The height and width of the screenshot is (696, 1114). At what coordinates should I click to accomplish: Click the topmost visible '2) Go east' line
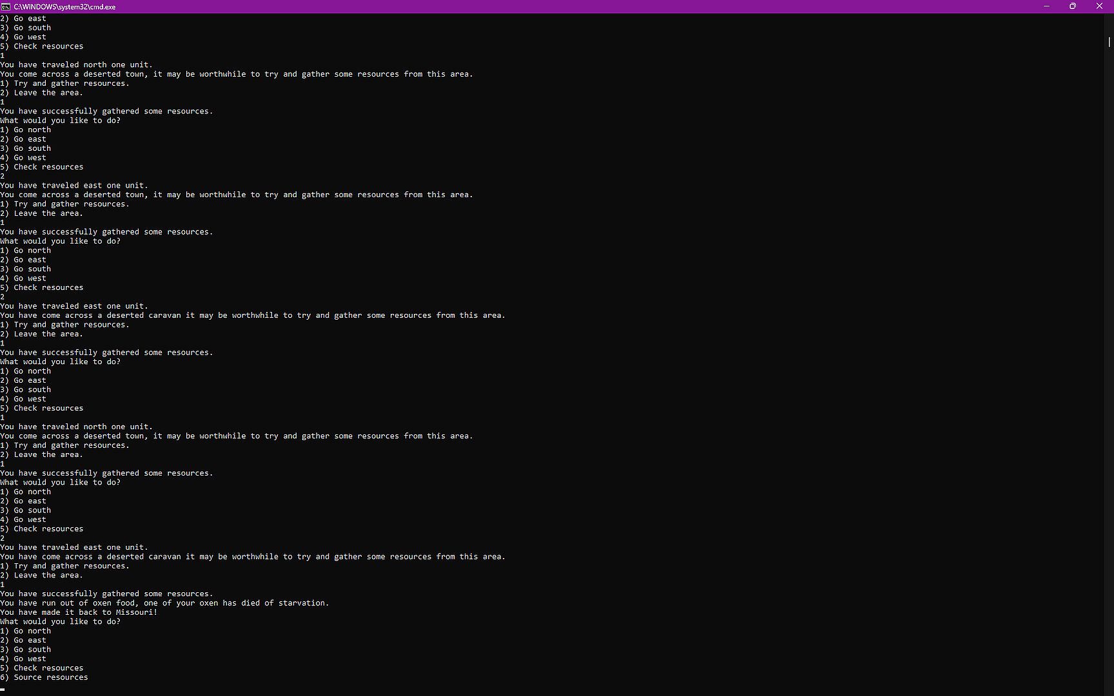(x=23, y=19)
